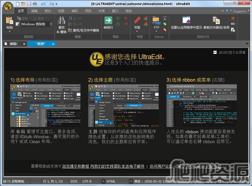252x186 pixels.
Task: Click 查找/在文件中替换 icon
Action: (70, 30)
